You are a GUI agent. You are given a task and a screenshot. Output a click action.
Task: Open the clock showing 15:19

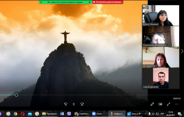pos(170,114)
